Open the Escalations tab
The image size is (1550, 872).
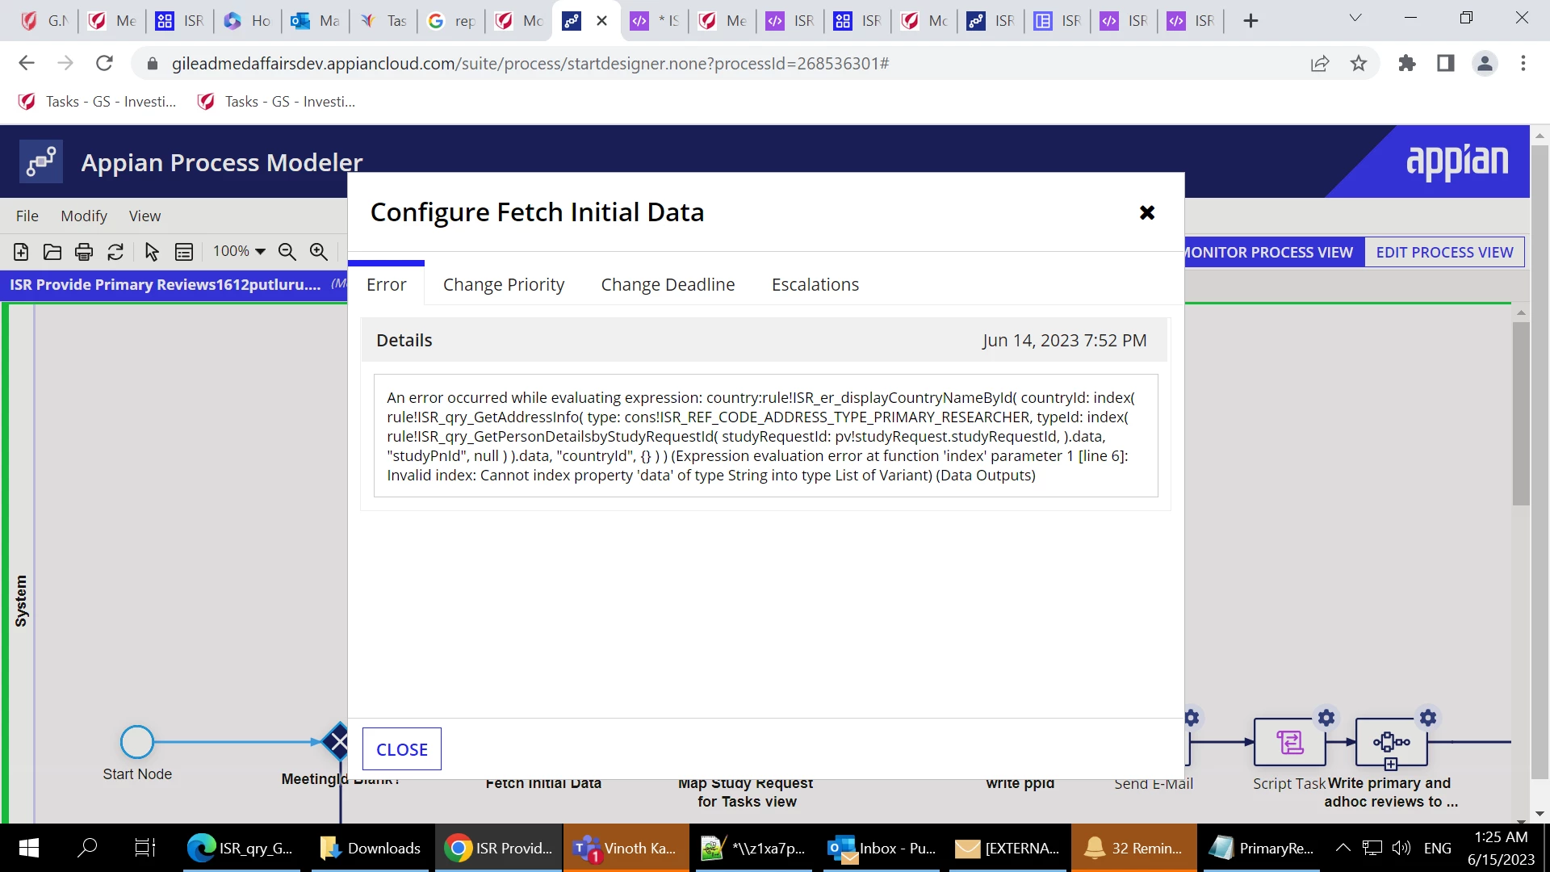815,284
